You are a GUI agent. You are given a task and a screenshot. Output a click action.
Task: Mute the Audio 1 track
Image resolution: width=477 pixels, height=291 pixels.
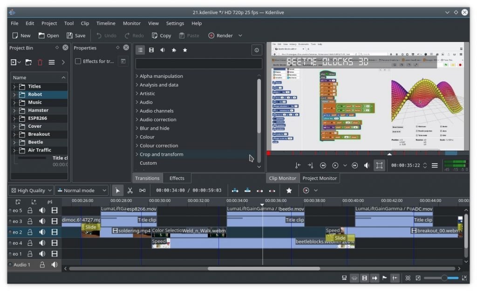tap(54, 265)
